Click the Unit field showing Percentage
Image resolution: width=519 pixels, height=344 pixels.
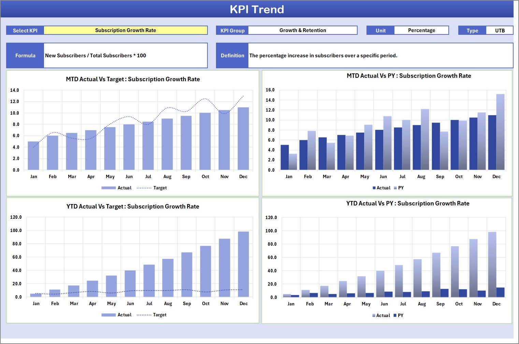[422, 30]
